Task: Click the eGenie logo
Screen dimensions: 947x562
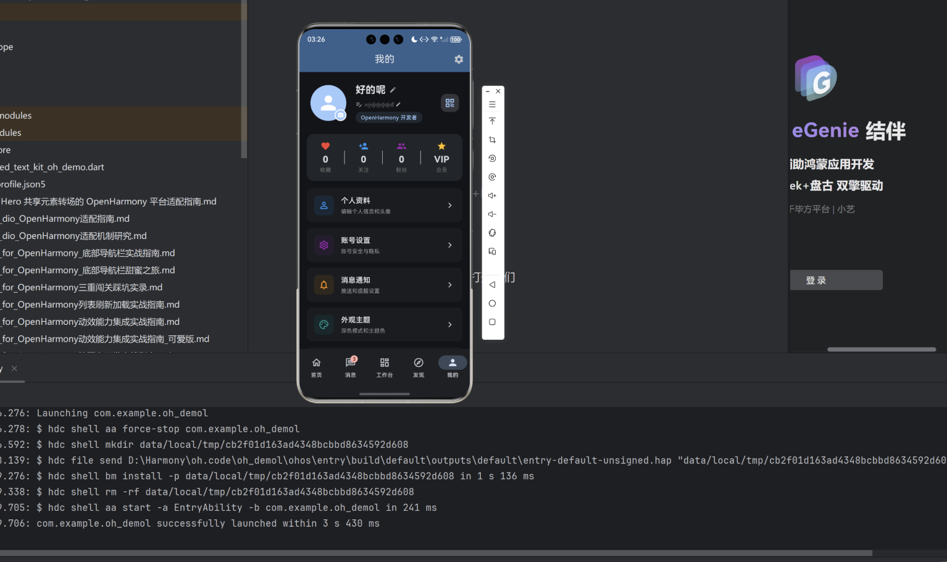Action: [x=816, y=78]
